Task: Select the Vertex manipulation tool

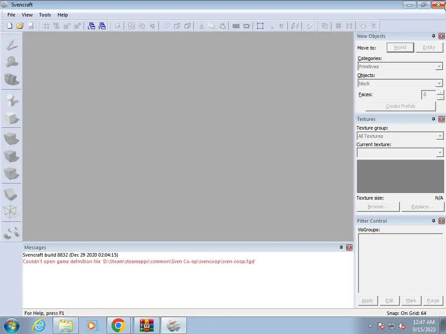Action: coord(11,212)
